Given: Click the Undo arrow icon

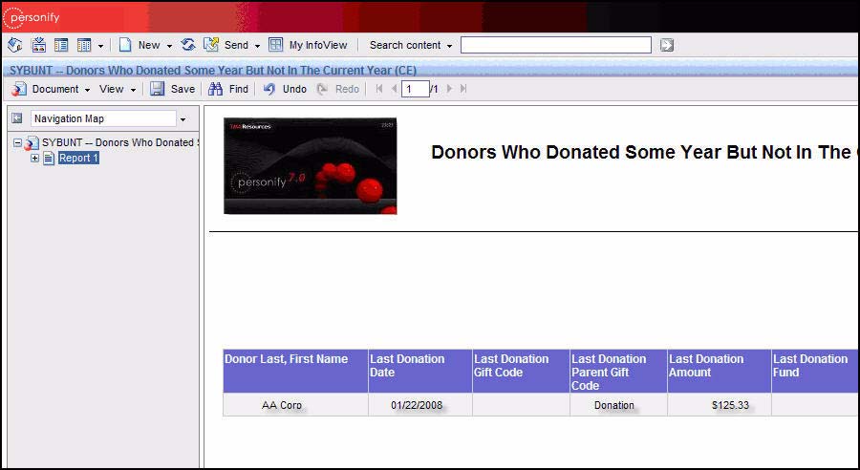Looking at the screenshot, I should coord(269,89).
